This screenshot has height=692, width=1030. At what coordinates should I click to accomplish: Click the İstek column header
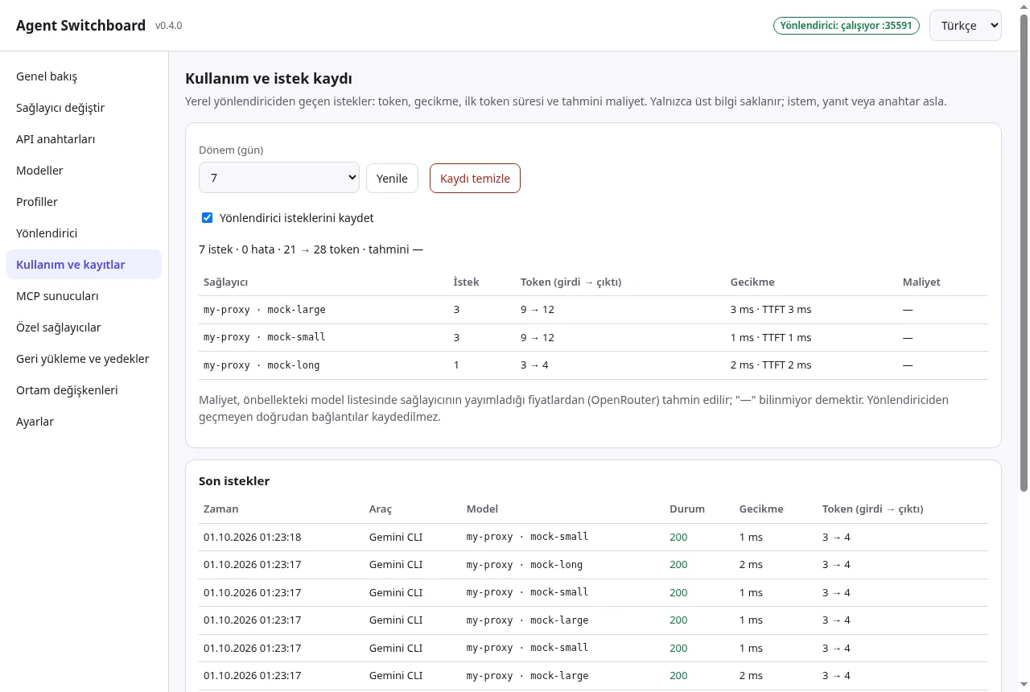coord(467,282)
